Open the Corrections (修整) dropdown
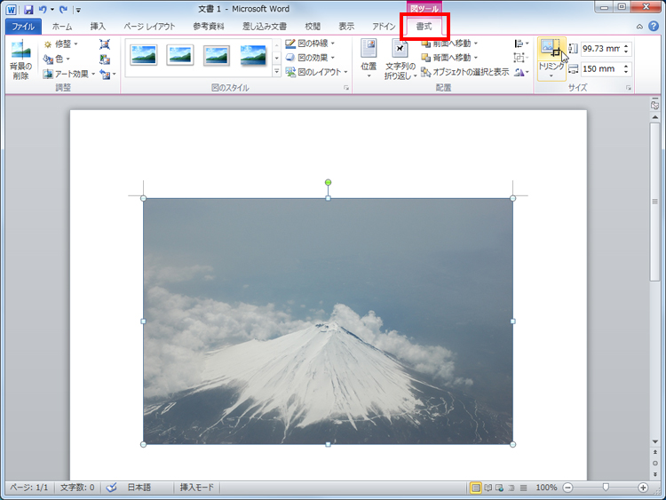Screen dimensions: 666x500 (60, 44)
